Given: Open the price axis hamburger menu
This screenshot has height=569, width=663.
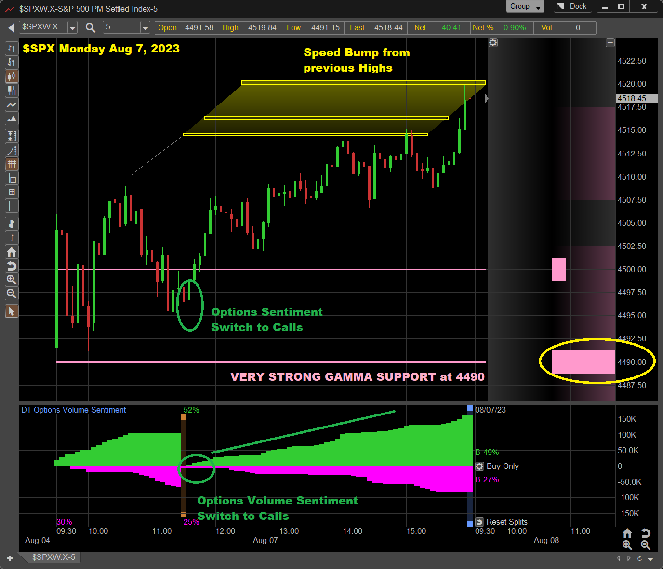Looking at the screenshot, I should coord(610,43).
